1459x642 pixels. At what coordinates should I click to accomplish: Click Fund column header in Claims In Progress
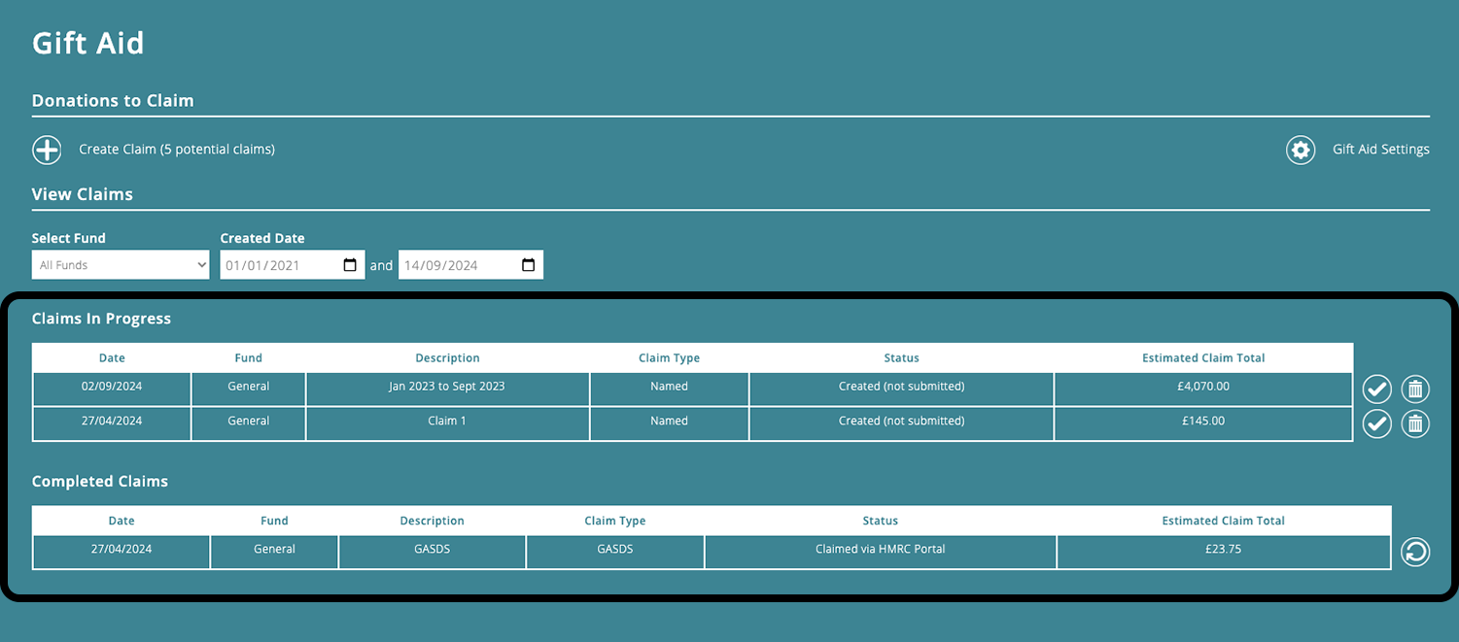point(248,358)
